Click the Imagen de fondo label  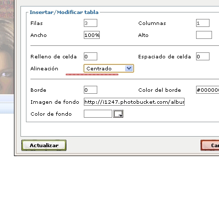(55, 102)
